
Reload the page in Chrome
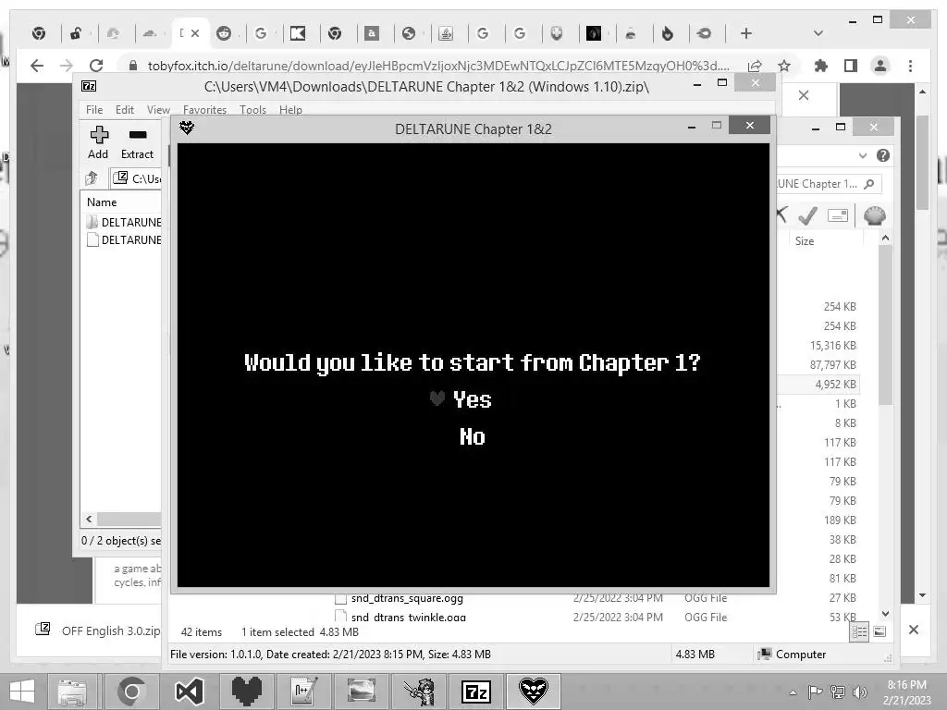click(96, 66)
